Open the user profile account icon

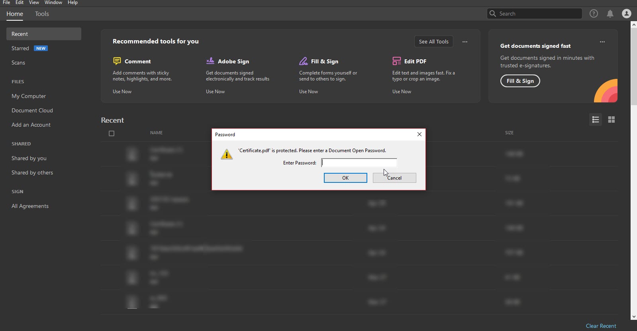click(x=627, y=14)
